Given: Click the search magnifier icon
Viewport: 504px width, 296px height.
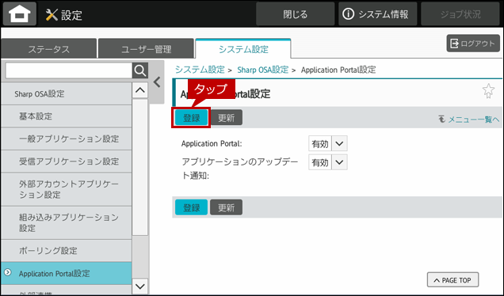Looking at the screenshot, I should tap(140, 70).
